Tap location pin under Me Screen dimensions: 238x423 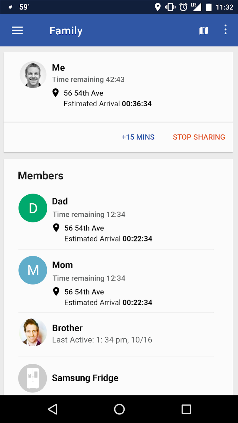55,93
